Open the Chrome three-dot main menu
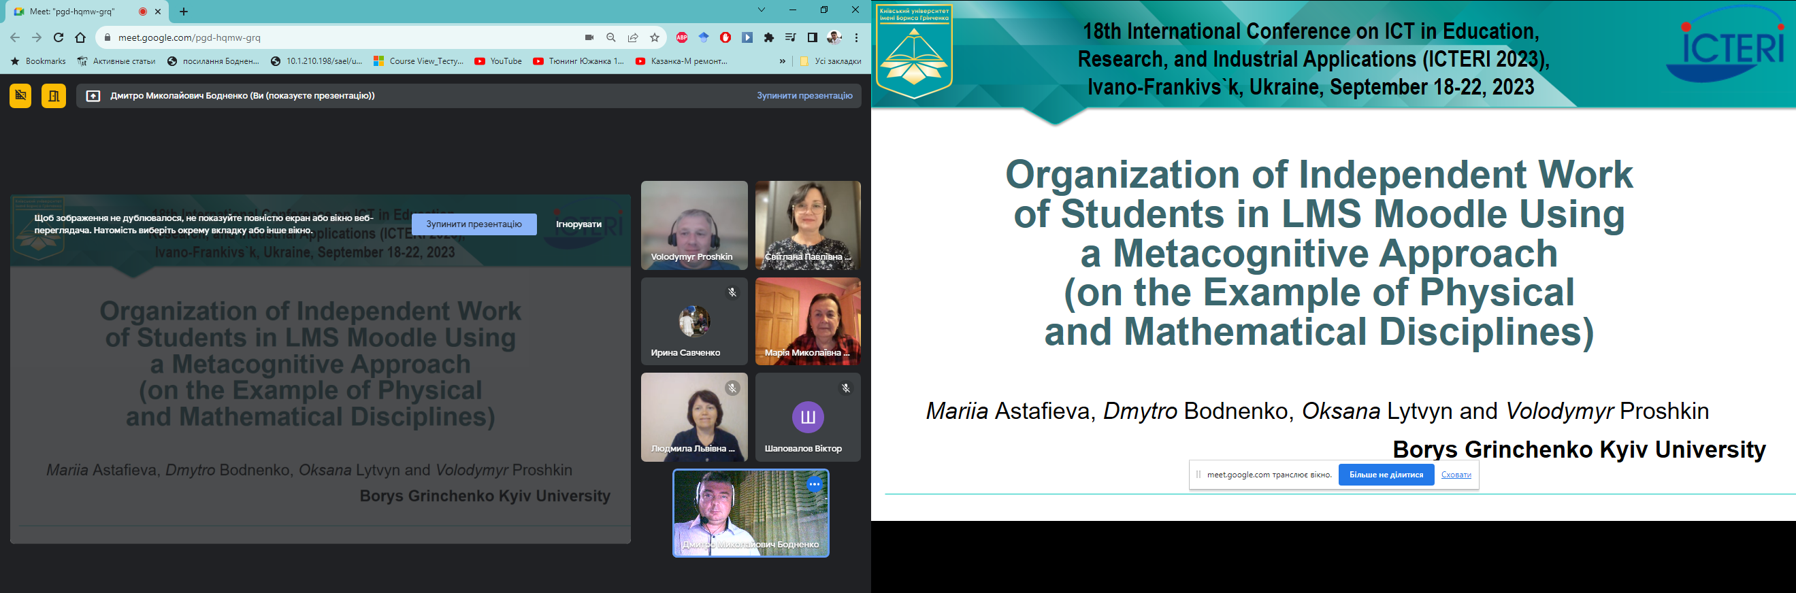This screenshot has height=593, width=1796. [x=856, y=37]
